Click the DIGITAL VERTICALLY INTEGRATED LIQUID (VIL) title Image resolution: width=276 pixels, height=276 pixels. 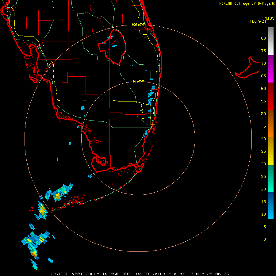108,274
